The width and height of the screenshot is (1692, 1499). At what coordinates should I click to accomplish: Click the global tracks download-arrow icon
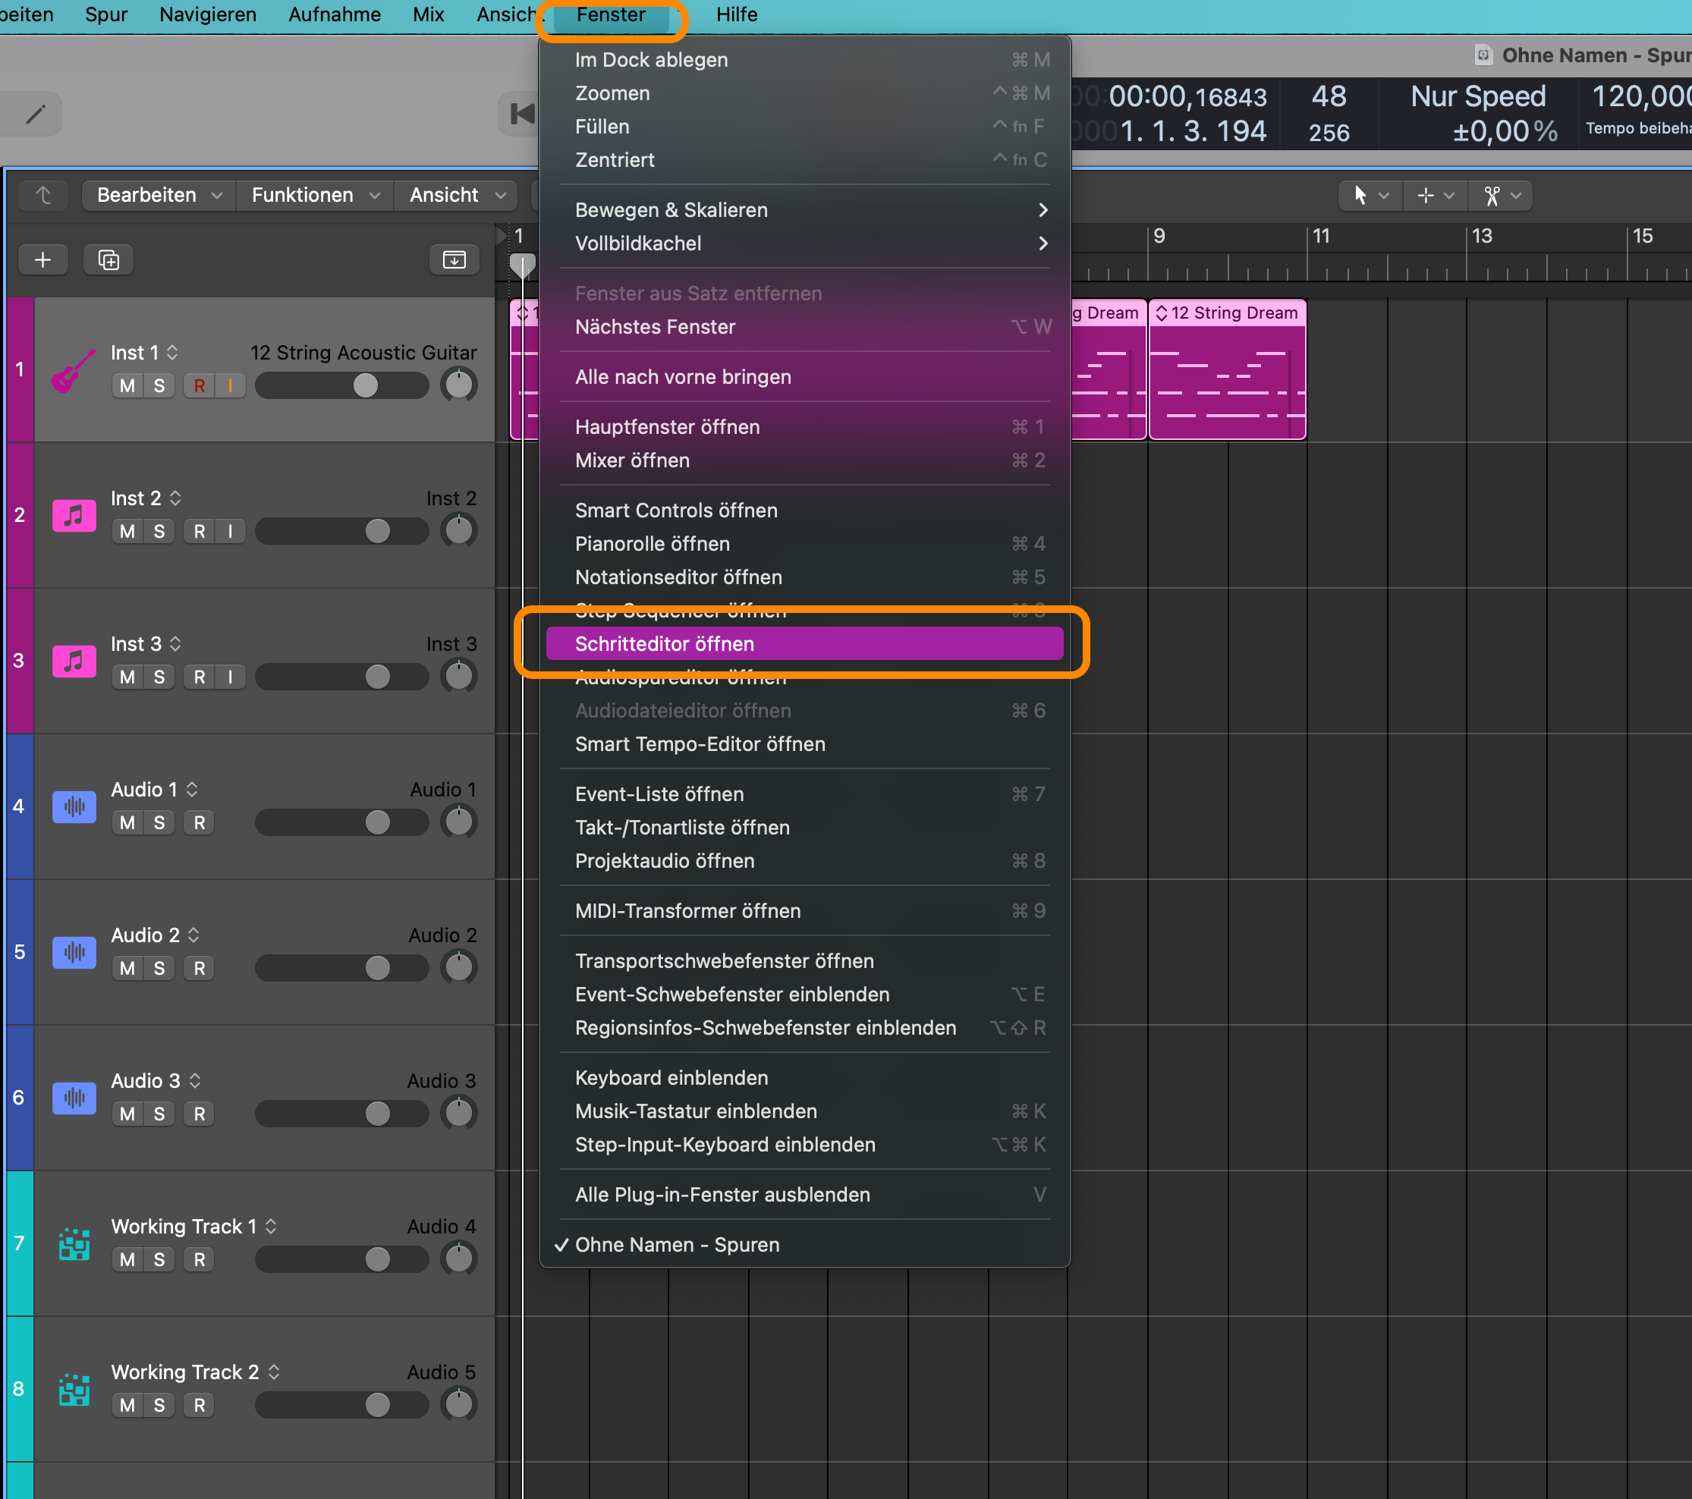pos(454,260)
